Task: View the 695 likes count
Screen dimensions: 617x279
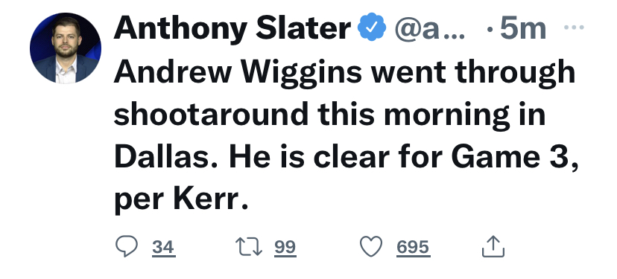Action: click(x=413, y=248)
